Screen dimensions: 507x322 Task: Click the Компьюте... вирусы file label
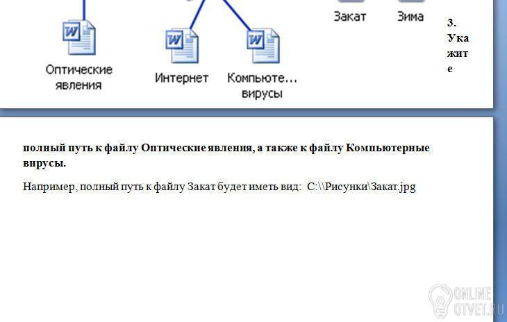point(262,85)
